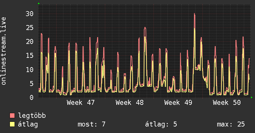Viewport: 255px width, 133px height.
Task: Click the y-axis value 10
Action: pyautogui.click(x=30, y=70)
